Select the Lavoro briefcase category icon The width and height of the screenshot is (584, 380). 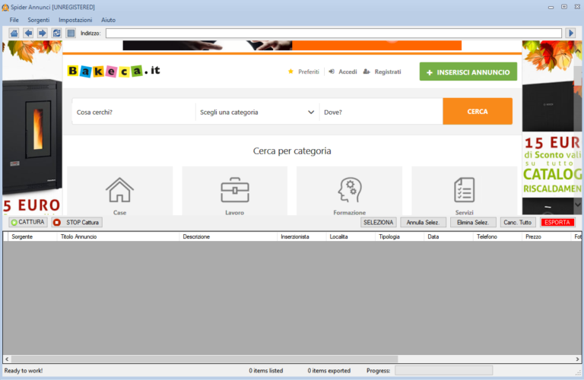[234, 189]
